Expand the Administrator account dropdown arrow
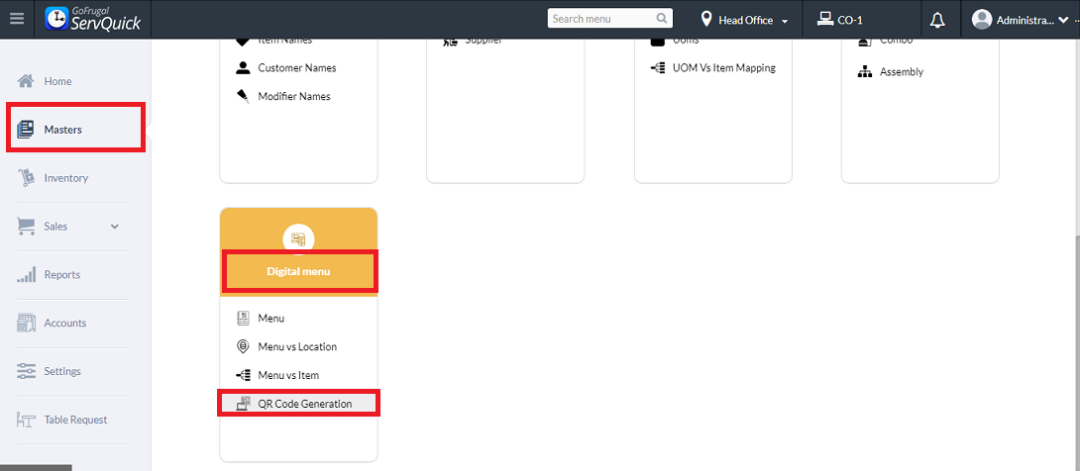 1061,20
